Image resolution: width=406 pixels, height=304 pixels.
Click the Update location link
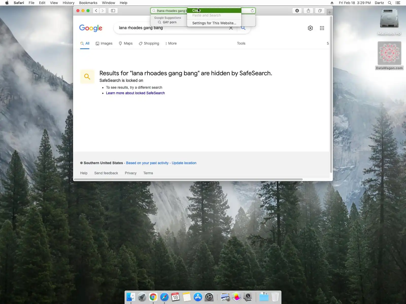[x=184, y=163]
